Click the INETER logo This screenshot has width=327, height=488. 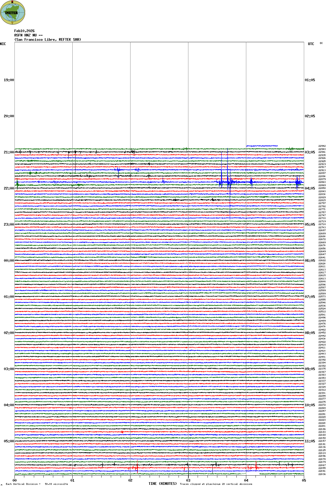13,12
